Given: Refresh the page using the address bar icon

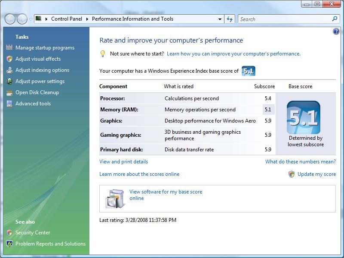Looking at the screenshot, I should pos(230,19).
